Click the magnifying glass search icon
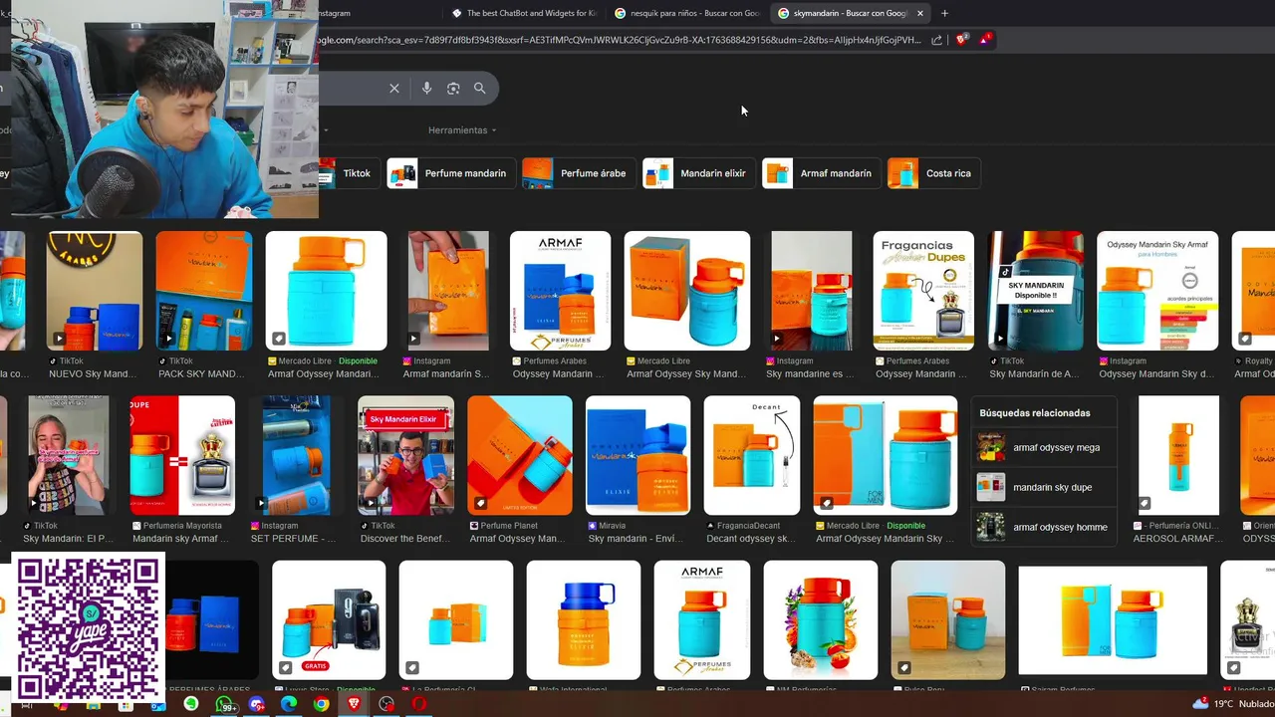The width and height of the screenshot is (1275, 717). (480, 89)
